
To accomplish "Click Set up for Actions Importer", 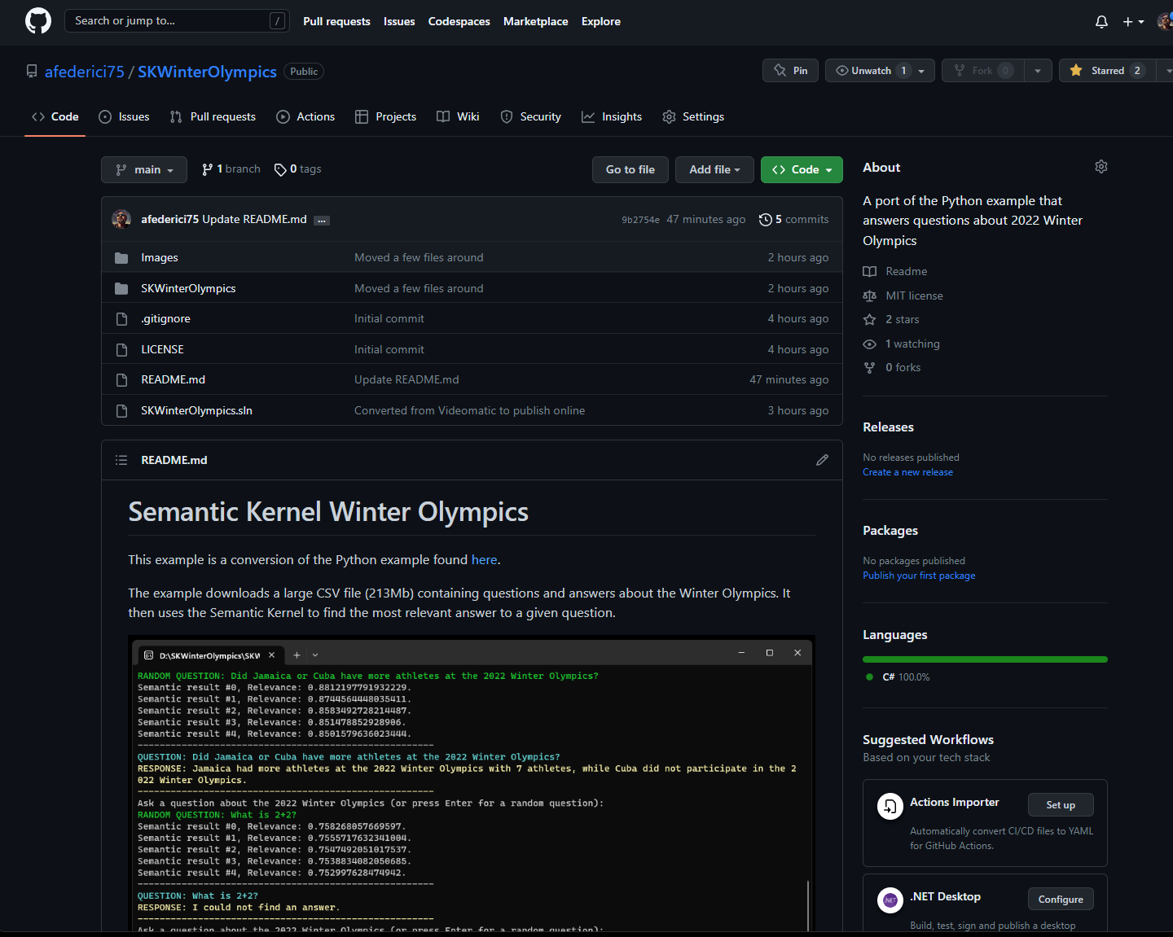I will click(1061, 805).
